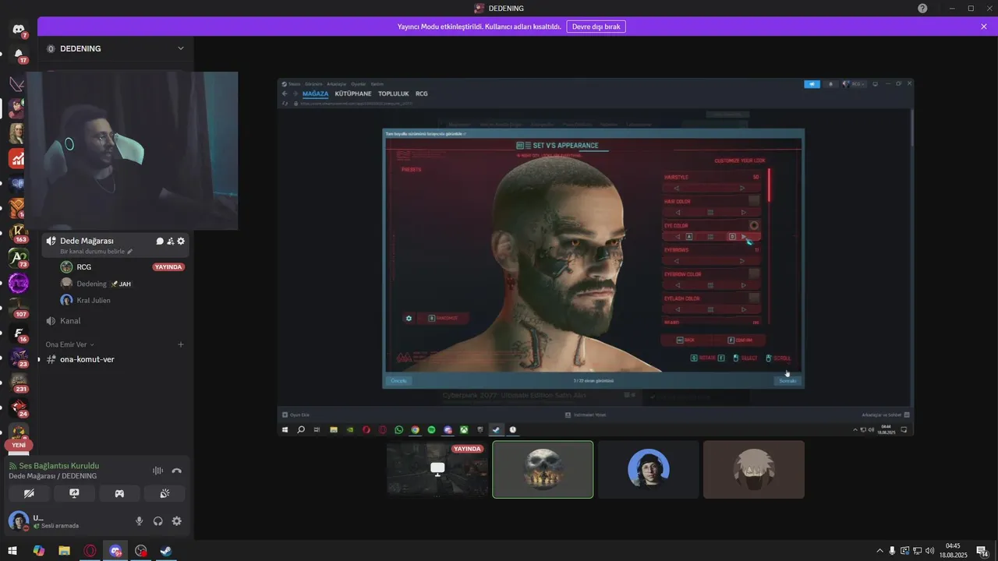Open server icon with 163 badge

click(18, 233)
